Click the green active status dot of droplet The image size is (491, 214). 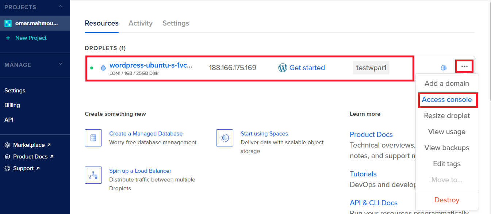pyautogui.click(x=92, y=68)
